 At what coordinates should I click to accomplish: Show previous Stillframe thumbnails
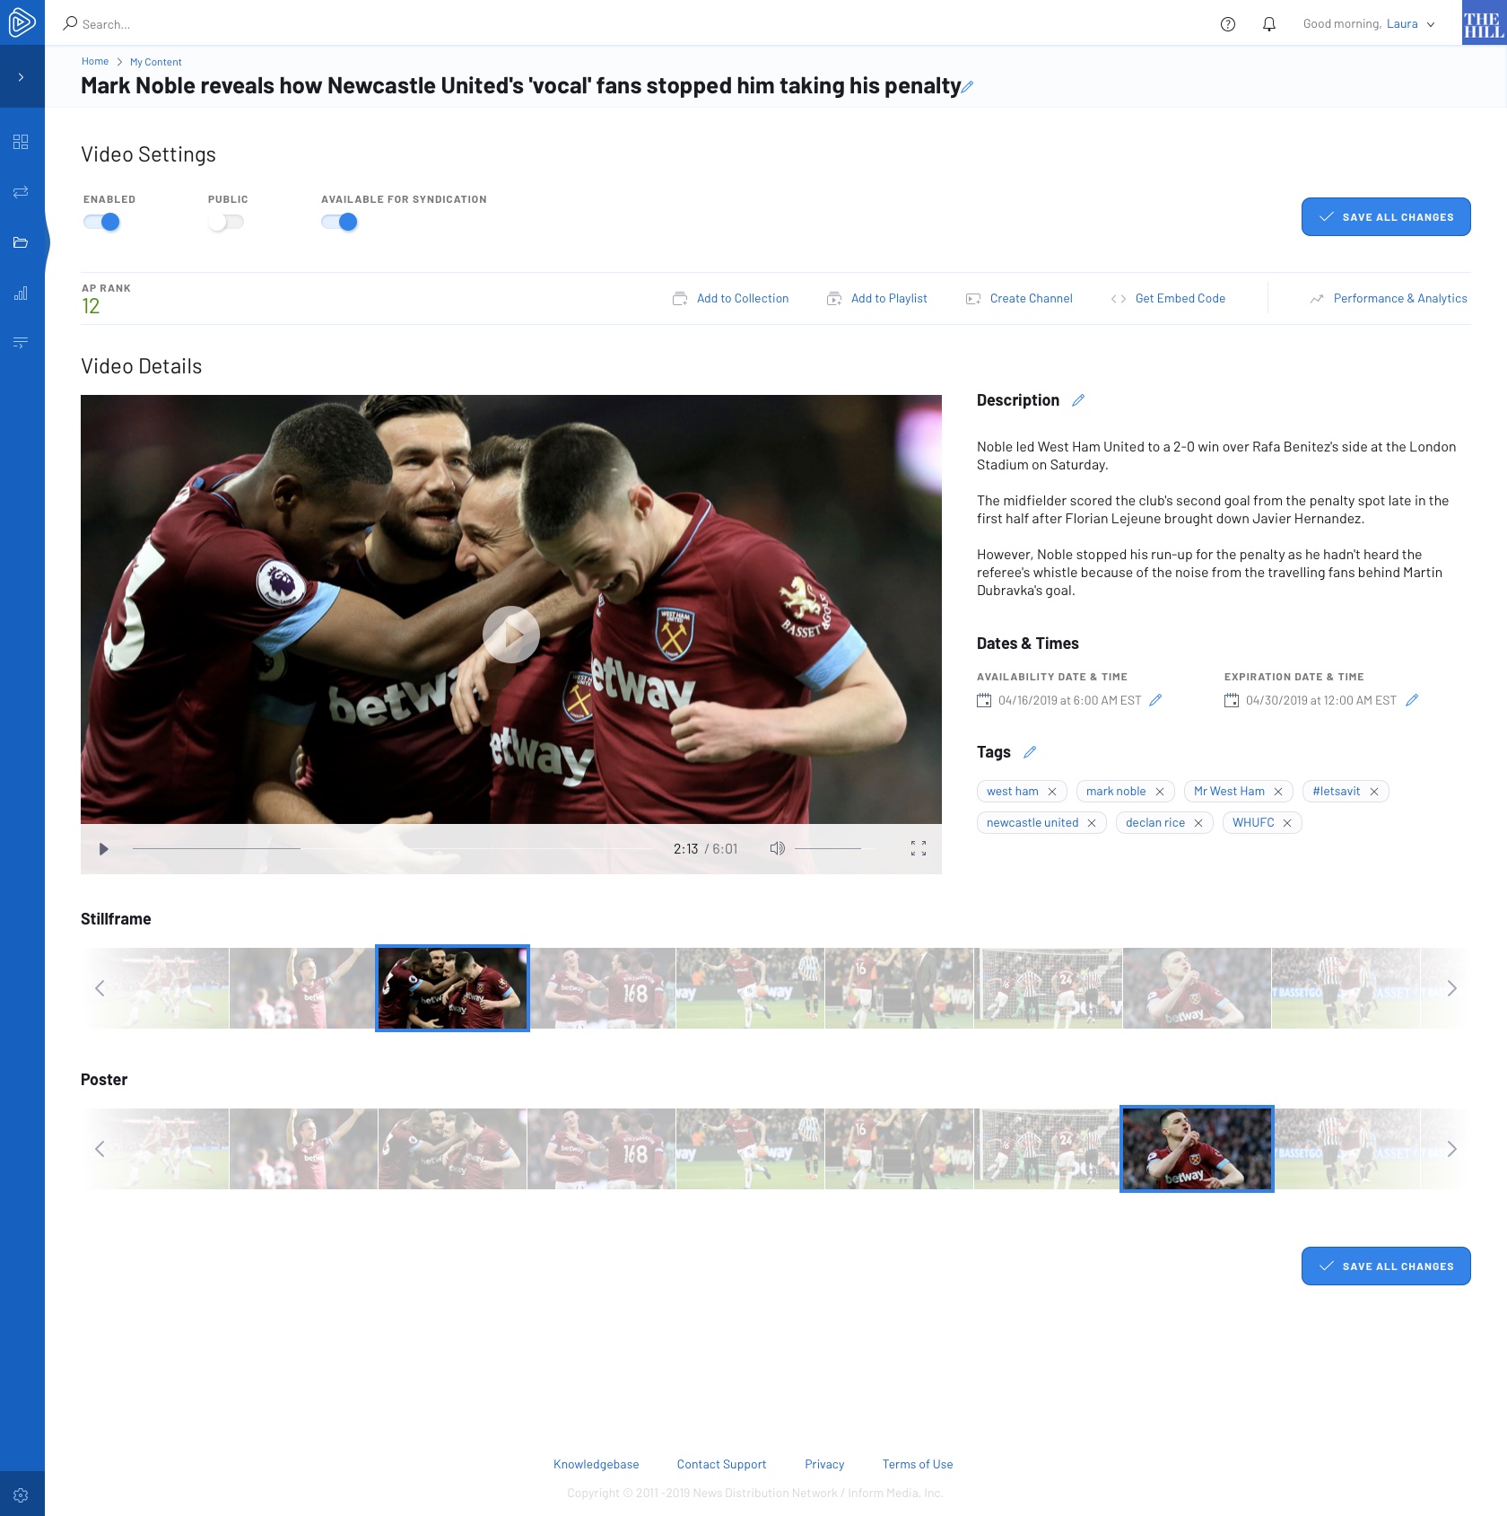[100, 988]
